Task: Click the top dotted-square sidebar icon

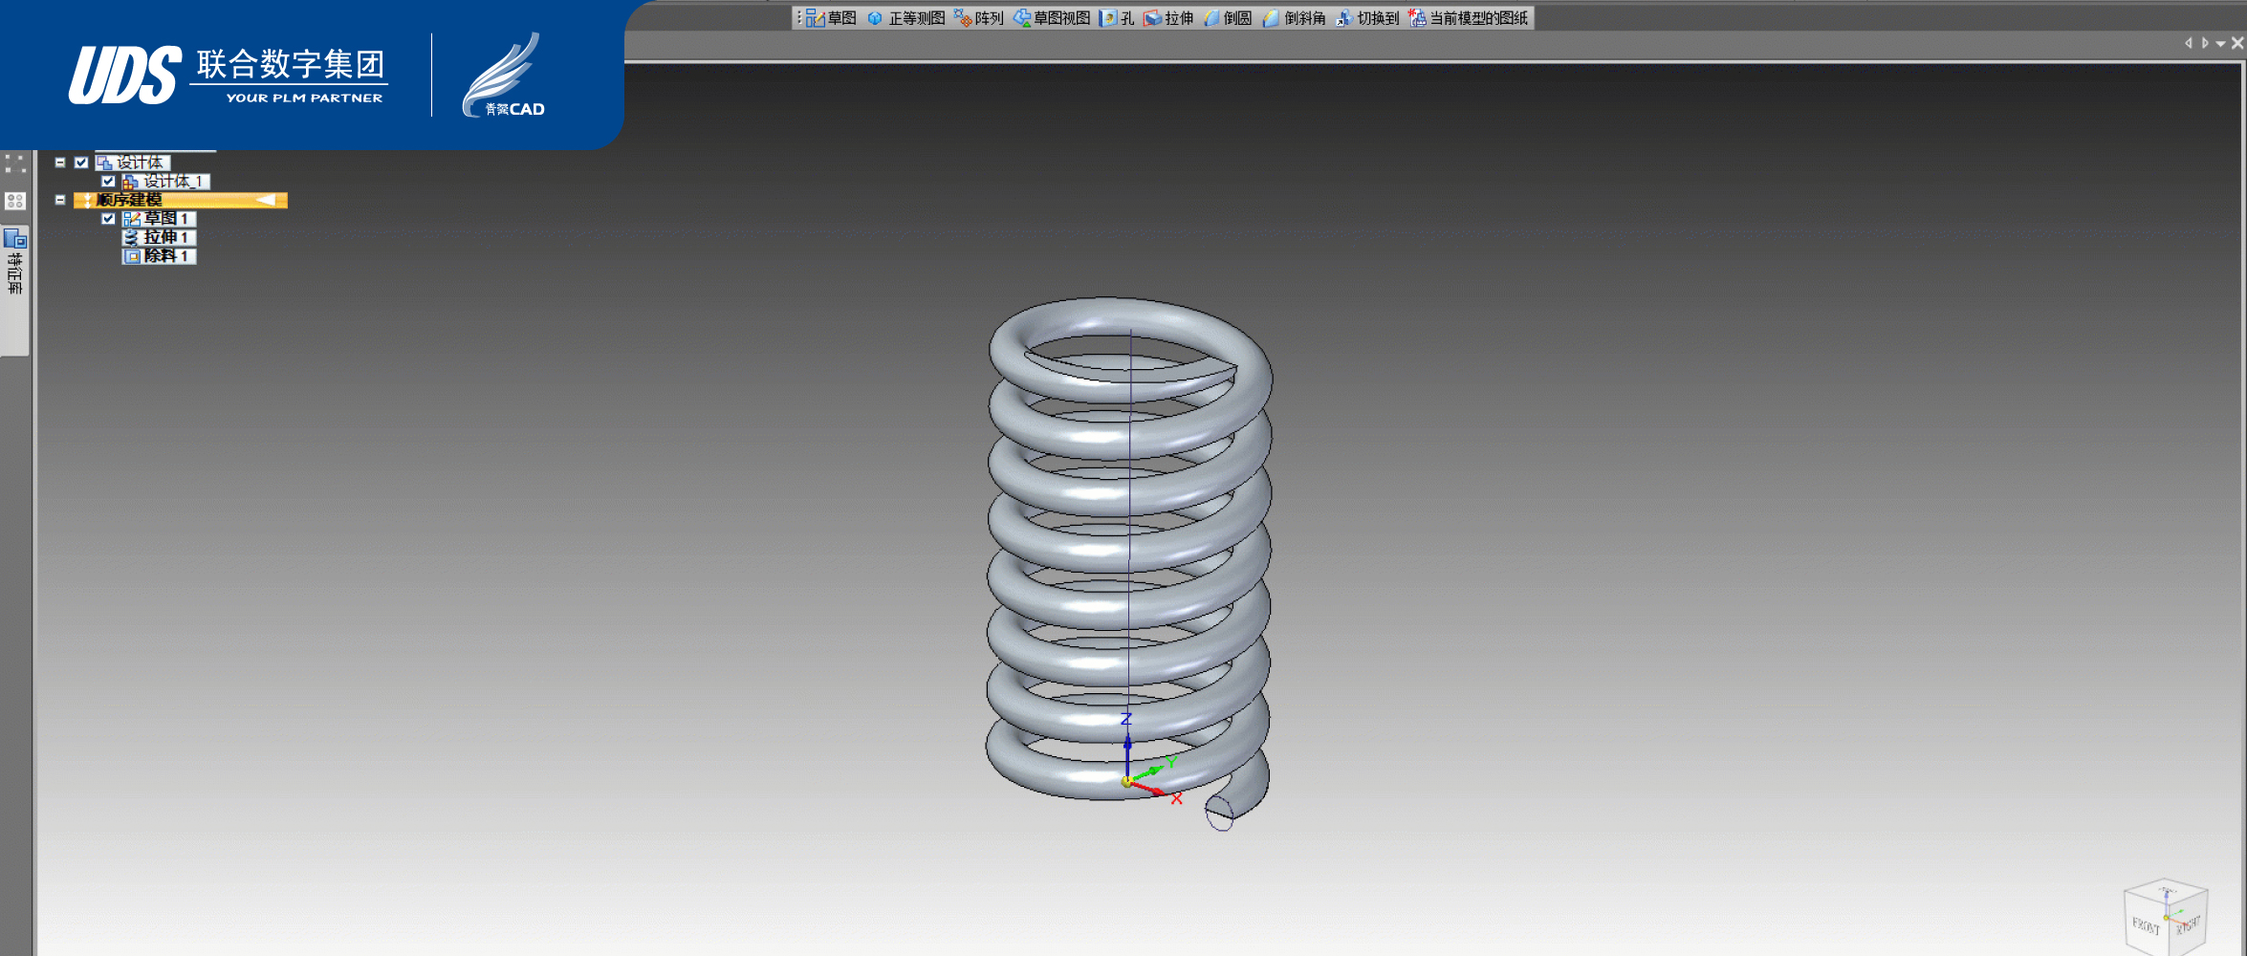Action: coord(14,164)
